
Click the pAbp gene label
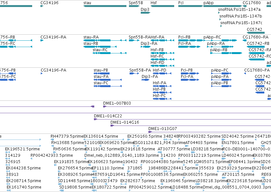click(x=209, y=3)
